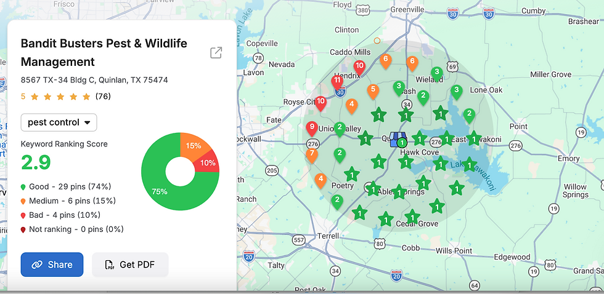This screenshot has height=294, width=604.
Task: Click the chain-link icon in the Share button
Action: (37, 264)
